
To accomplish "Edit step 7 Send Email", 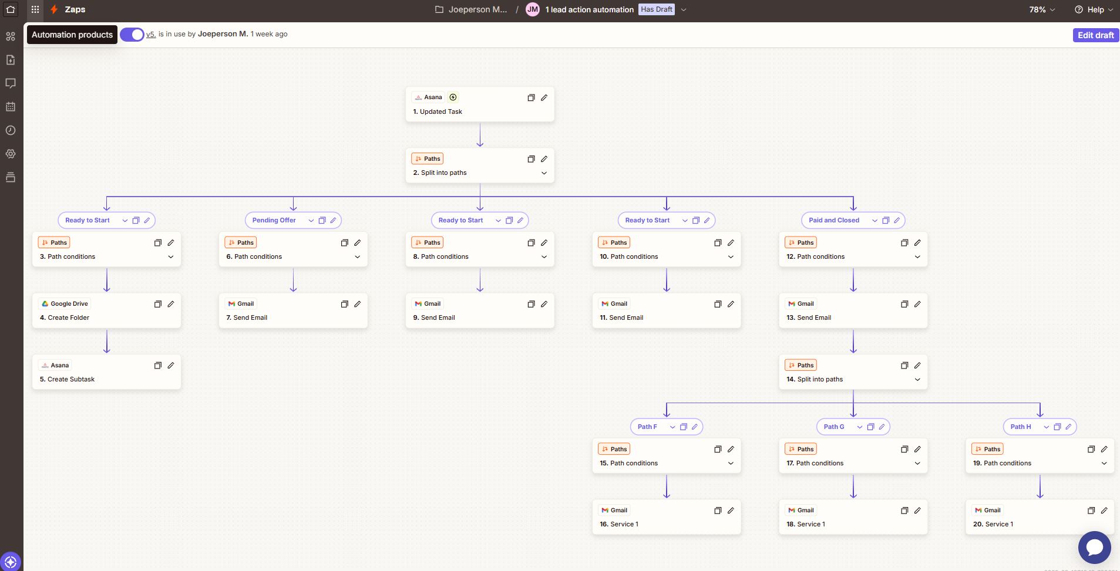I will click(x=357, y=304).
